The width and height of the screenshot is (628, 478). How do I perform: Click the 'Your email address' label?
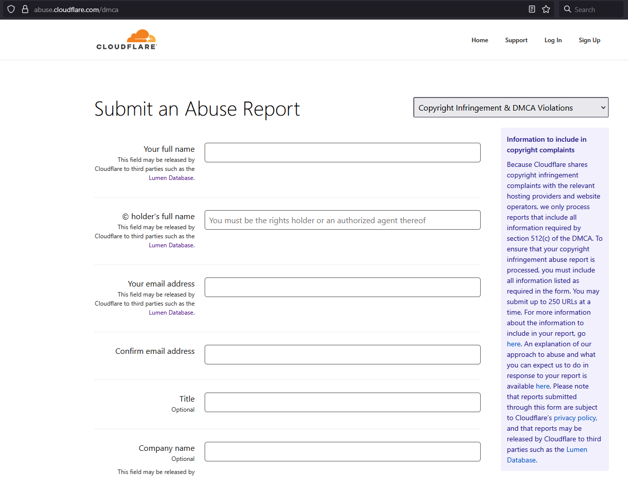tap(161, 283)
